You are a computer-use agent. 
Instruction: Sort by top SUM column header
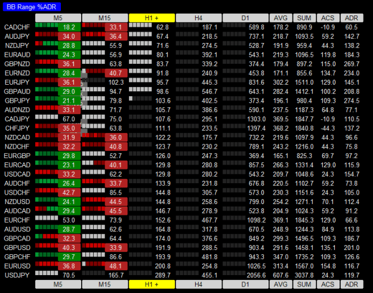pos(304,18)
